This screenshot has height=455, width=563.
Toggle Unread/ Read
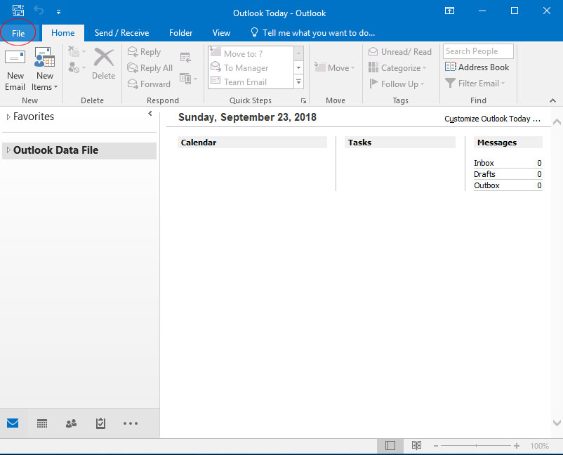400,52
